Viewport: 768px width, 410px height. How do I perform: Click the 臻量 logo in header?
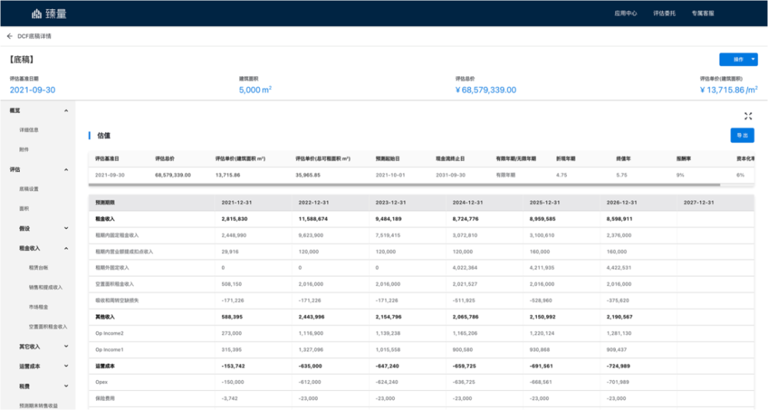pos(48,13)
